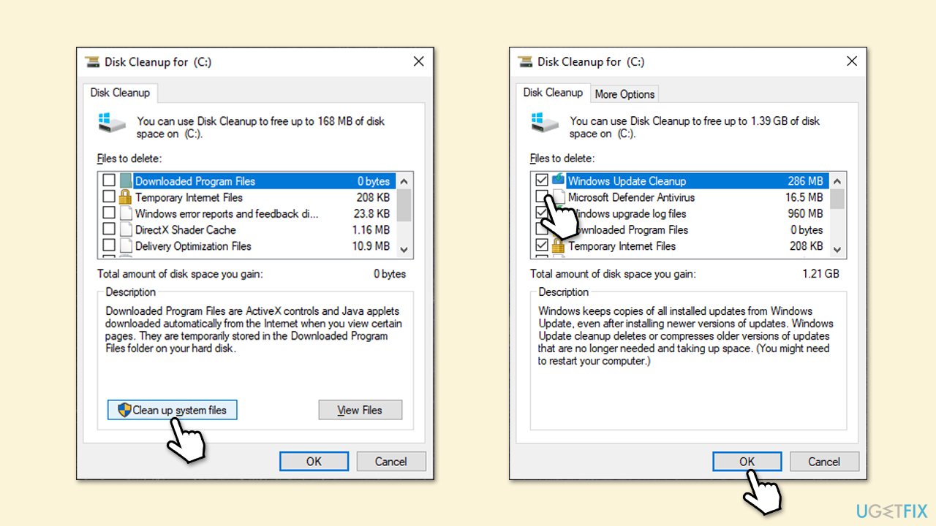Screen dimensions: 936x526
Task: Click View Files button
Action: coord(360,410)
